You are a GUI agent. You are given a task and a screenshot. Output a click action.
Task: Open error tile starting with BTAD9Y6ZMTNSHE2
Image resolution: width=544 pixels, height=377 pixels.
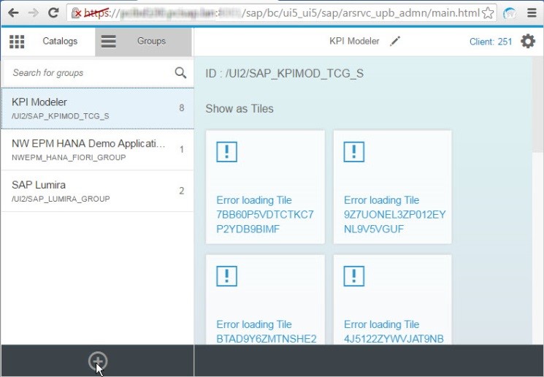[x=265, y=300]
